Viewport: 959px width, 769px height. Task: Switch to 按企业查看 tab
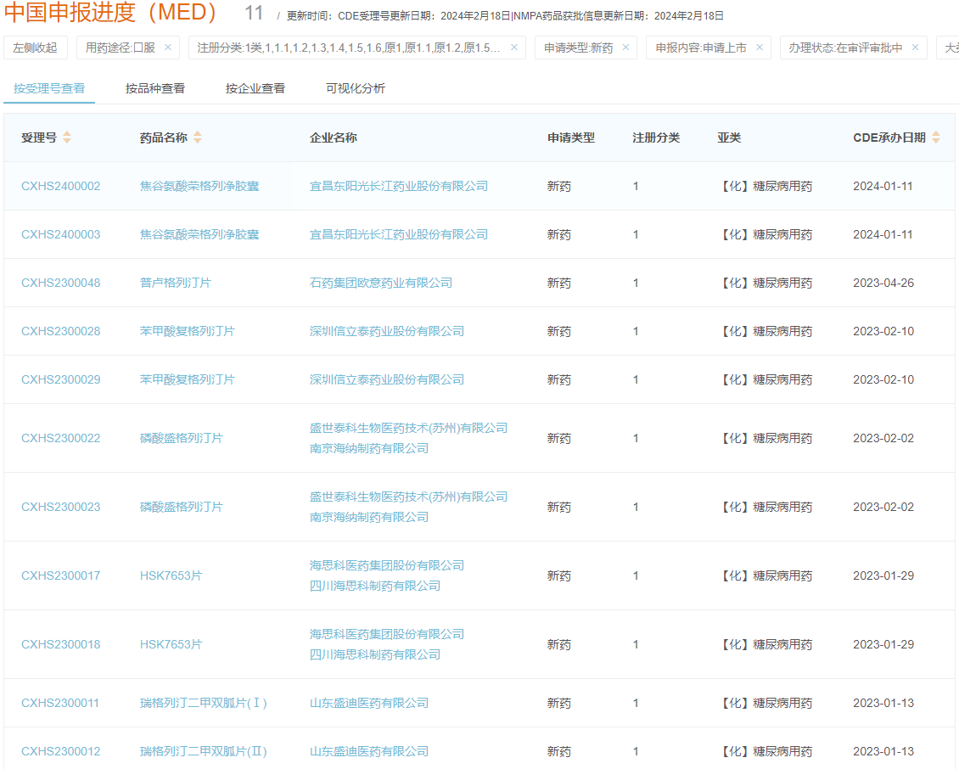pyautogui.click(x=255, y=88)
